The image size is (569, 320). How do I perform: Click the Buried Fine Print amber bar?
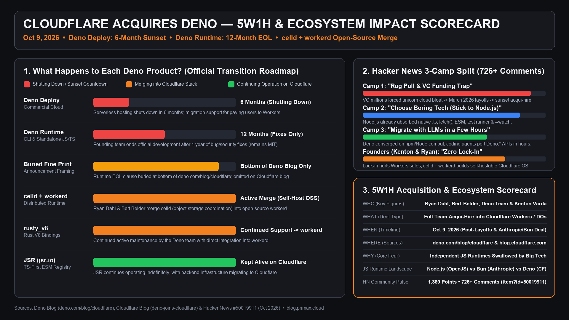click(x=156, y=166)
